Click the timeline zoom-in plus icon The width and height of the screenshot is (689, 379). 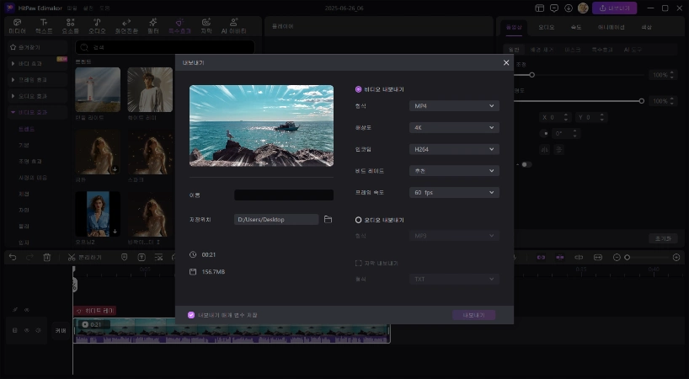676,258
